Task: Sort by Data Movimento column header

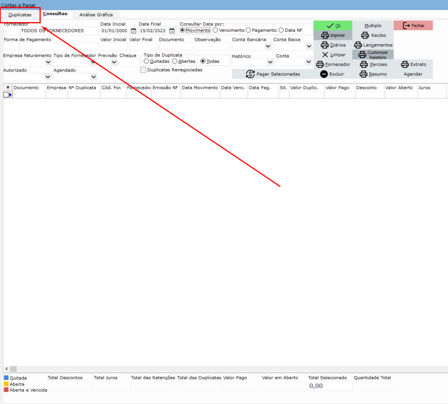Action: click(x=200, y=88)
